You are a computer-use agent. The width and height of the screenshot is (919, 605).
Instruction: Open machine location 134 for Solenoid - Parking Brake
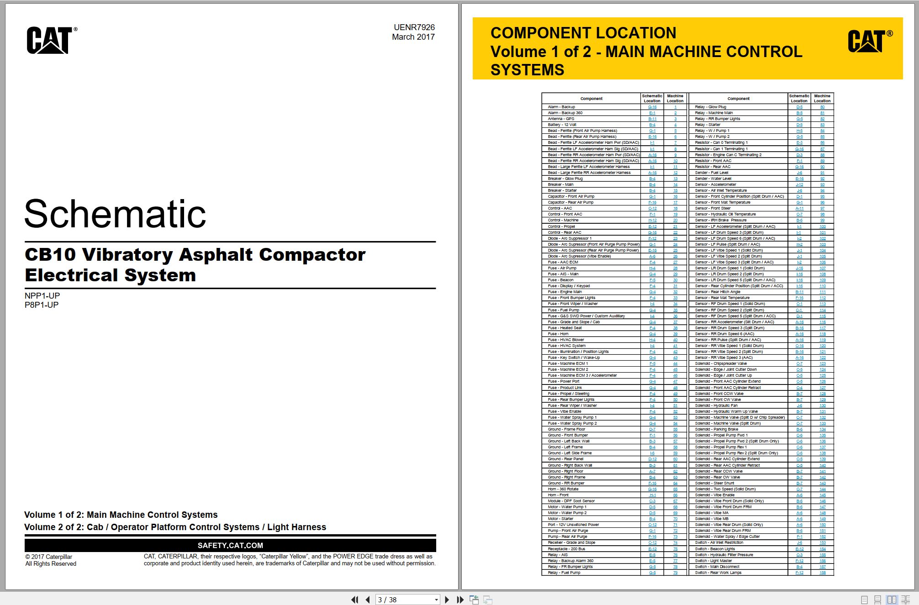click(x=822, y=429)
